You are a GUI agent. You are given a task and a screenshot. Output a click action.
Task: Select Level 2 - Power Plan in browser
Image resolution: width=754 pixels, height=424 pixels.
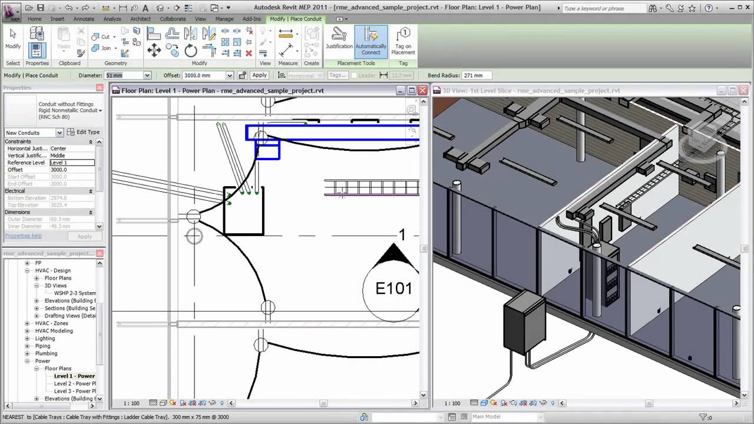(x=75, y=383)
